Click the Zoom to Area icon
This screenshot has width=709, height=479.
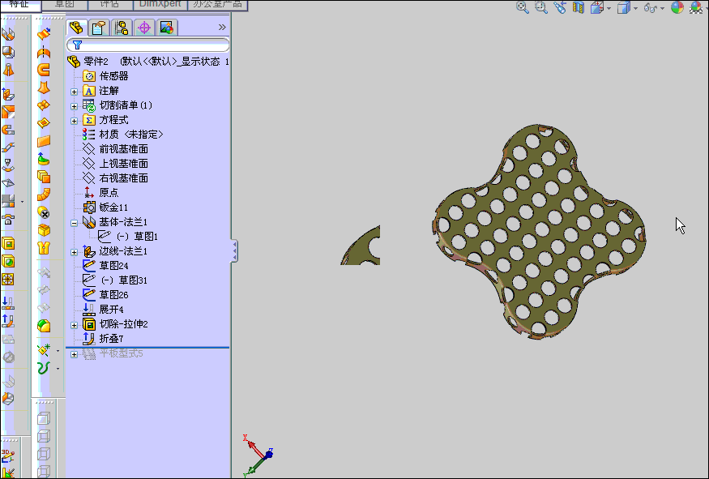[x=540, y=7]
